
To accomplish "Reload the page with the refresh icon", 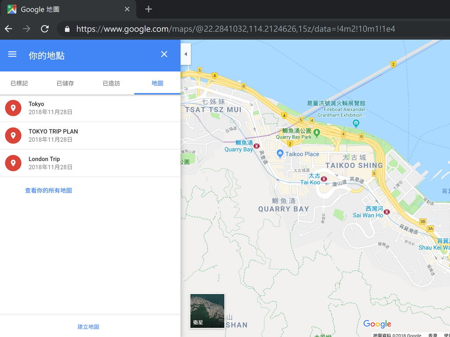I will [x=44, y=28].
